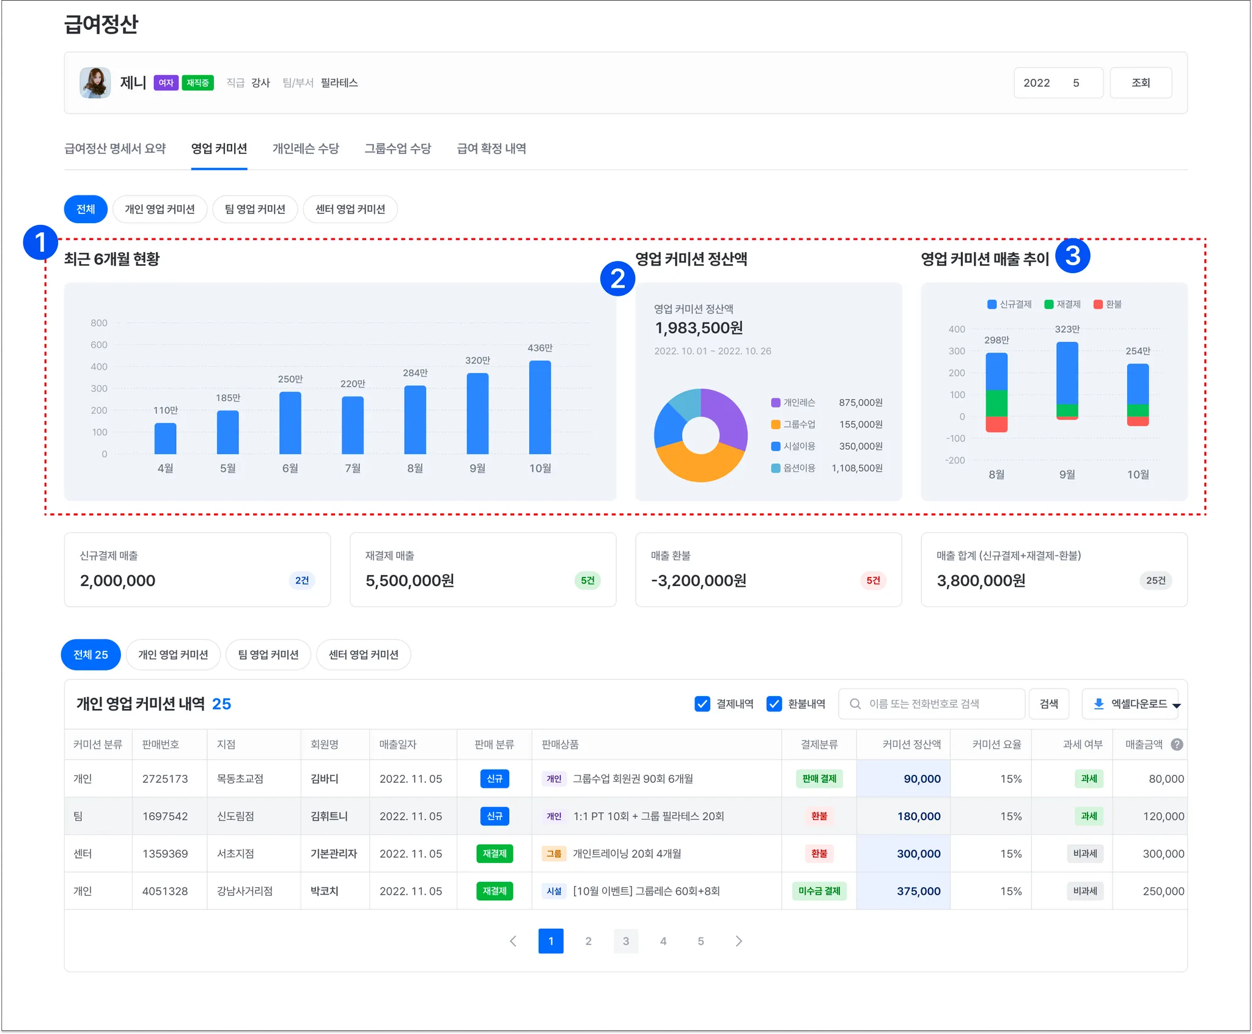Click the blue 신규결제 legend marker
The width and height of the screenshot is (1252, 1034).
[x=992, y=304]
